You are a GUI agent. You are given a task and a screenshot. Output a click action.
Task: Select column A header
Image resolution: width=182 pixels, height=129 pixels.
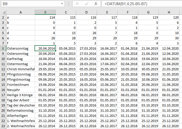coord(21,12)
